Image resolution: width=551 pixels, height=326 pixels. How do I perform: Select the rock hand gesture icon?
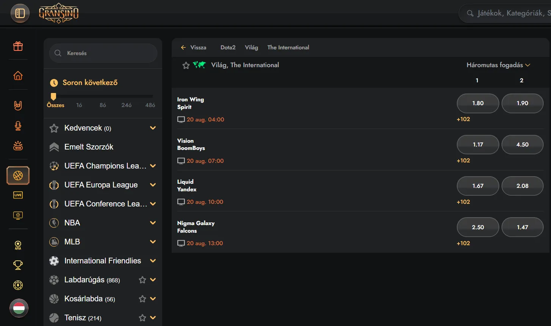click(x=18, y=106)
